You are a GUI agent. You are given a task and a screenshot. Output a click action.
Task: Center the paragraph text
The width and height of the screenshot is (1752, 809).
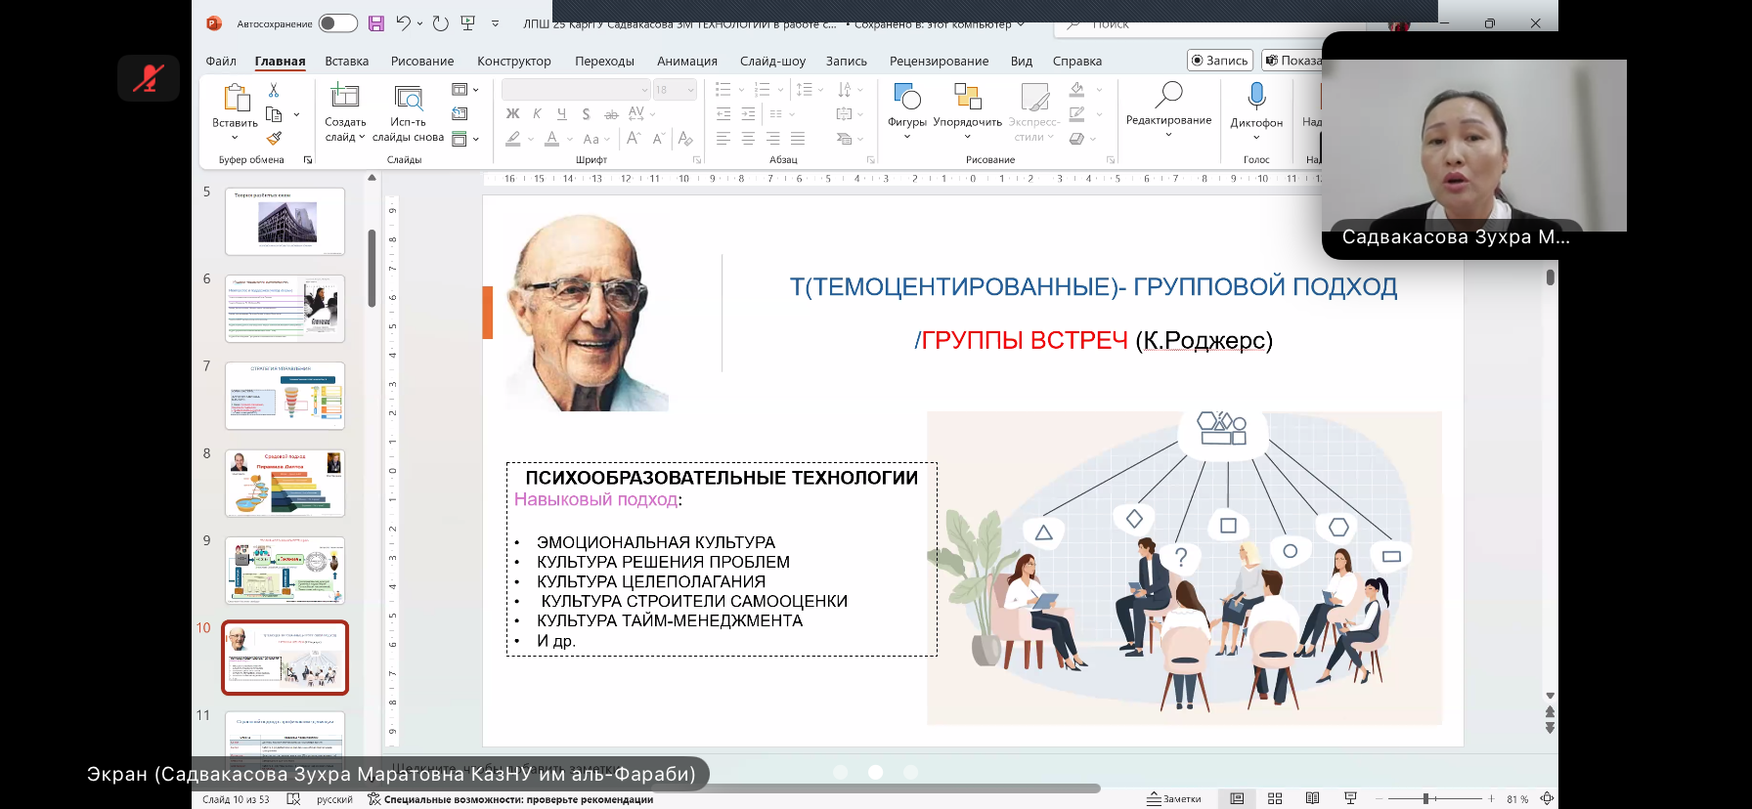coord(748,139)
